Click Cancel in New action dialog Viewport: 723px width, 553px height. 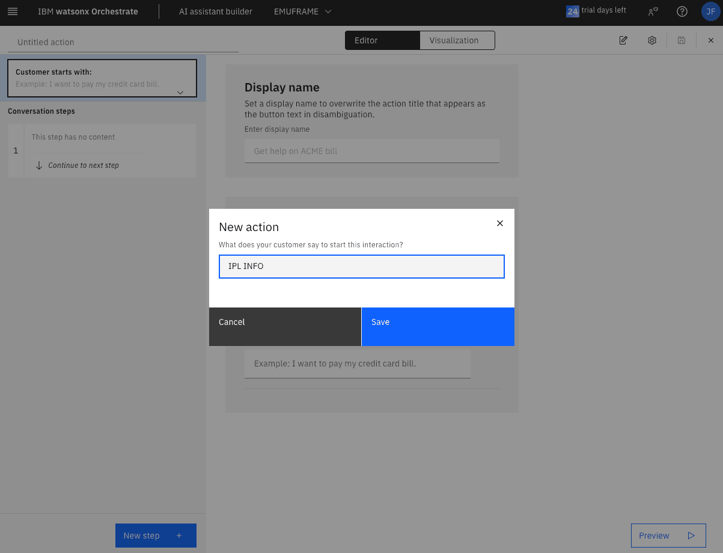pyautogui.click(x=285, y=327)
